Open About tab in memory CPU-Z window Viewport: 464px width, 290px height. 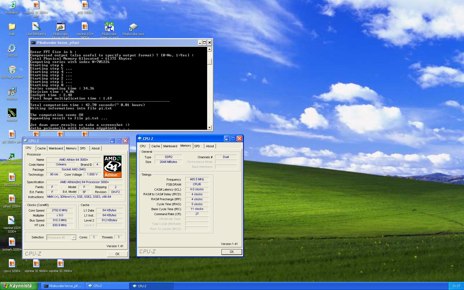(x=210, y=146)
